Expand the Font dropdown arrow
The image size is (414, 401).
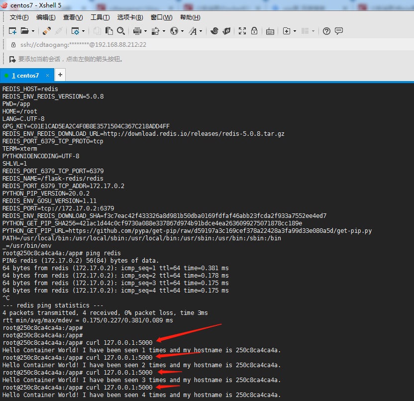pyautogui.click(x=201, y=31)
